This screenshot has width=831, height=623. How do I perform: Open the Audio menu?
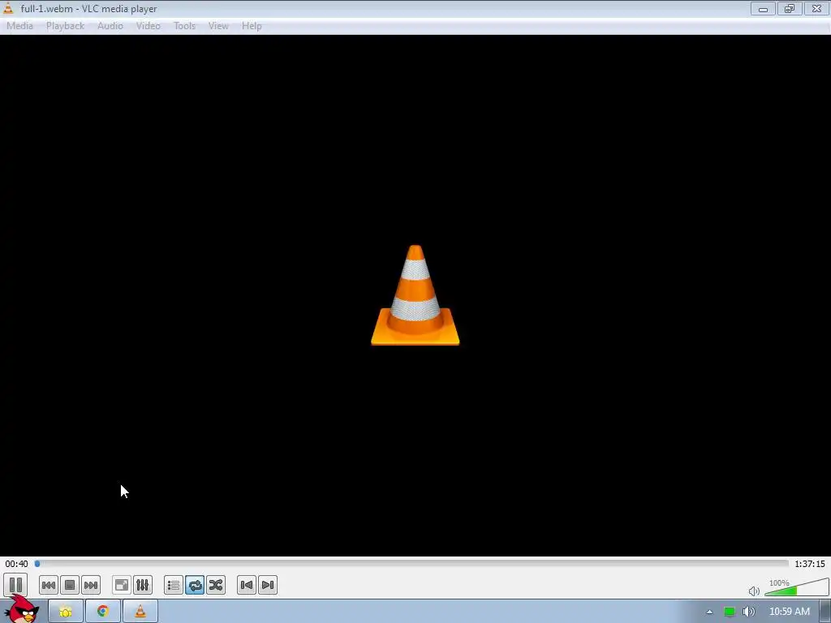point(110,26)
